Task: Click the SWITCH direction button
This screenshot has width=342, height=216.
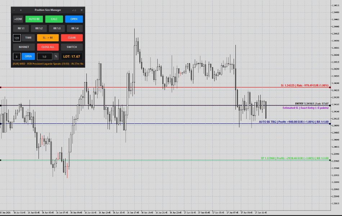Action: 72,47
